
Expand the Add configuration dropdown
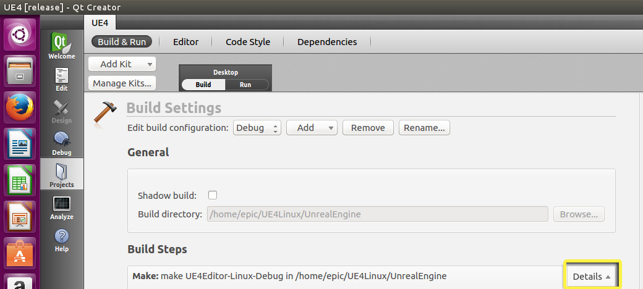[311, 128]
